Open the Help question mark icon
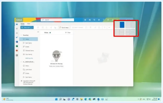Screen dimensions: 163x103 click(x=103, y=20)
